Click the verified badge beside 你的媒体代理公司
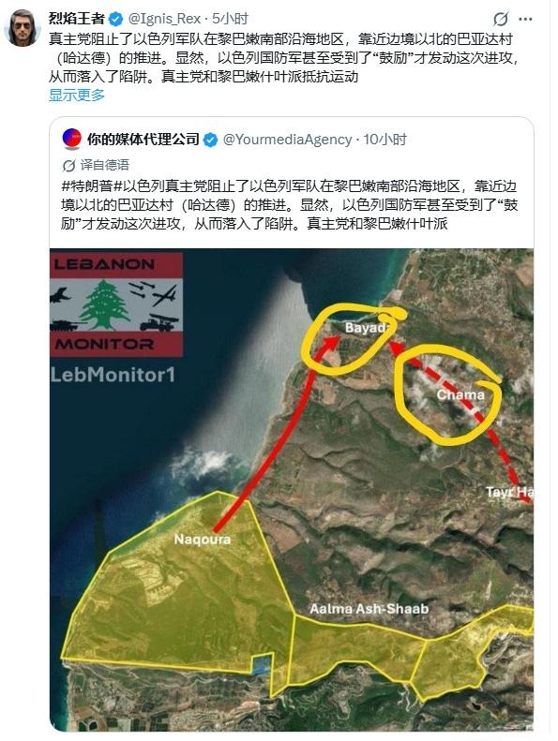Viewport: 558px width, 741px height. pyautogui.click(x=211, y=140)
